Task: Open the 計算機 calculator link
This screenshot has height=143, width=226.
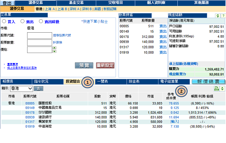Action: tap(58, 42)
